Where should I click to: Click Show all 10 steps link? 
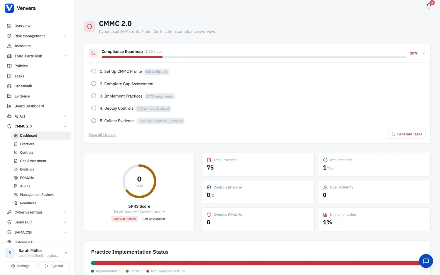click(102, 135)
